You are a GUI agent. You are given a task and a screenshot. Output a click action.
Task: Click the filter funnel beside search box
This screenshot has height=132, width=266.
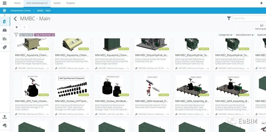[229, 18]
